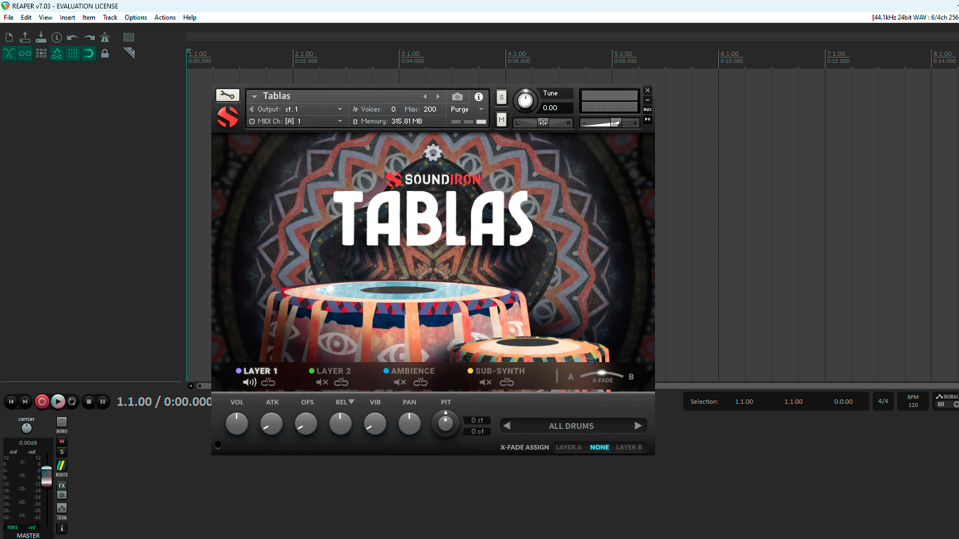
Task: Select the LAYER 1 tab
Action: [257, 371]
